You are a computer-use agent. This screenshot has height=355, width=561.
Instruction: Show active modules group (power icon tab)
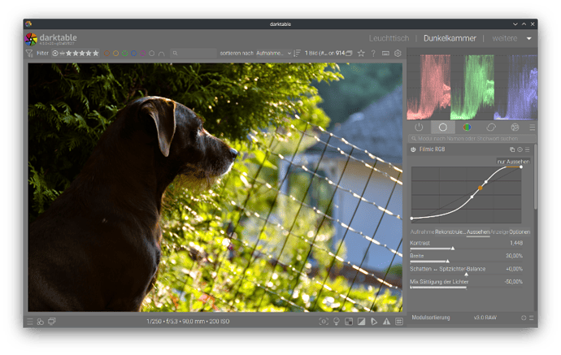419,128
